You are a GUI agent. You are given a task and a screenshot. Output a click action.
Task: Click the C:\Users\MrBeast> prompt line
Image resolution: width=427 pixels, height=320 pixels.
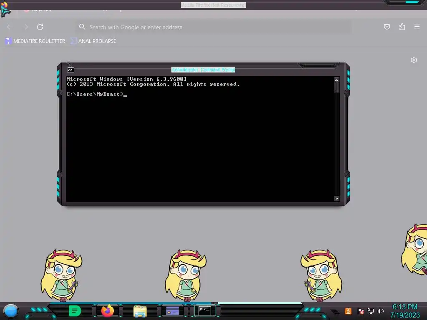point(97,94)
